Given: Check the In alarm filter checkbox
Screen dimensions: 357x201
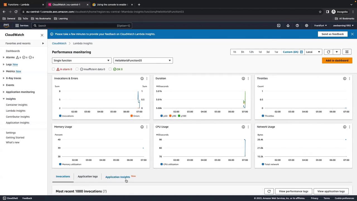Looking at the screenshot, I should click(x=53, y=69).
